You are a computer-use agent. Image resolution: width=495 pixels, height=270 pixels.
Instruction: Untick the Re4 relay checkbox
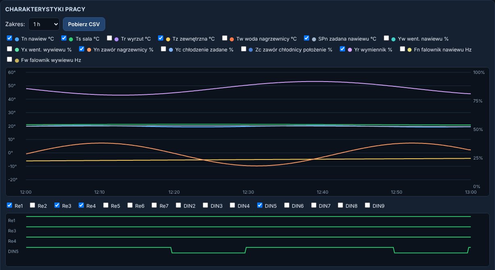(81, 205)
